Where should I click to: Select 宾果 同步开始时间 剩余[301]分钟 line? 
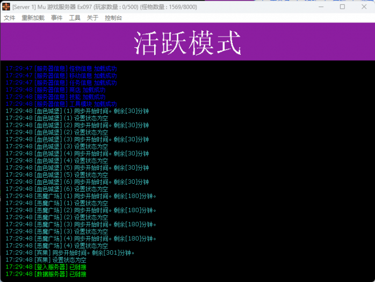tap(70, 252)
